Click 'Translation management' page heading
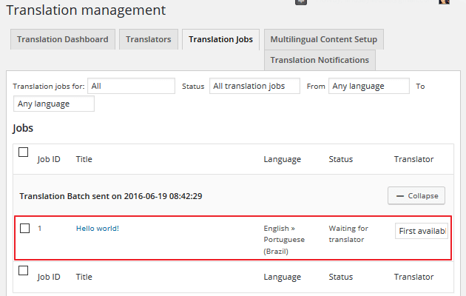The height and width of the screenshot is (296, 466). (86, 10)
